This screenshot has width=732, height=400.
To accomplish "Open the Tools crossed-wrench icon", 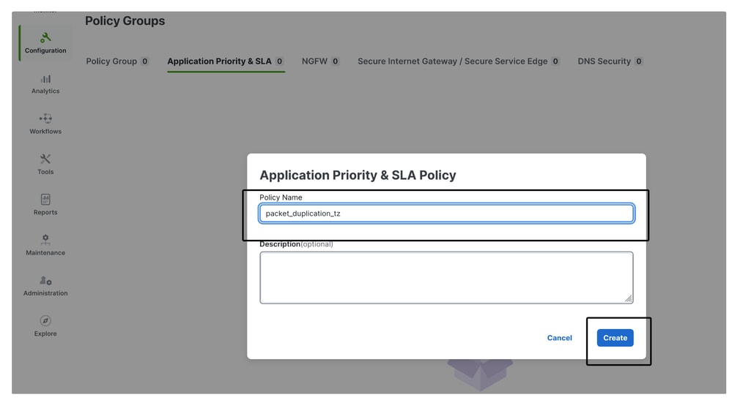I will coord(45,159).
